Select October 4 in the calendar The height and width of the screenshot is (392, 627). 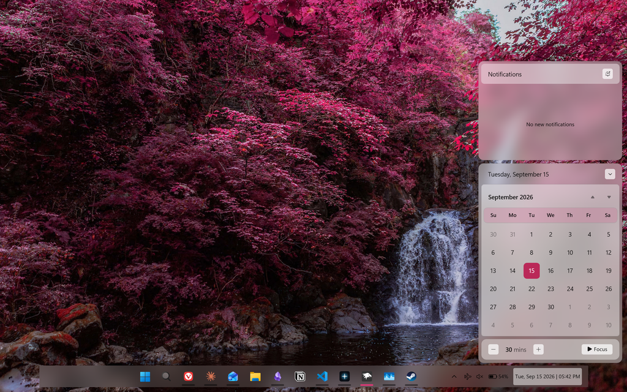493,325
